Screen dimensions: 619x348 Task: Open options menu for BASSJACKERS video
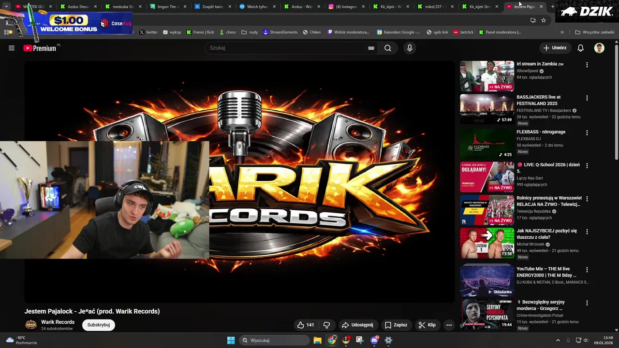[x=587, y=98]
